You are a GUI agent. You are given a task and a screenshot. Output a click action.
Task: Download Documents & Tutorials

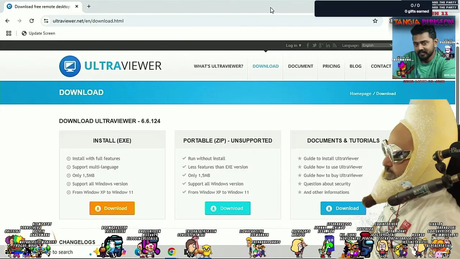click(343, 208)
